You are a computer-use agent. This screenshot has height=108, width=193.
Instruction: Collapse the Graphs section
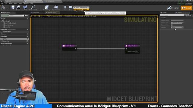(x=1, y=19)
